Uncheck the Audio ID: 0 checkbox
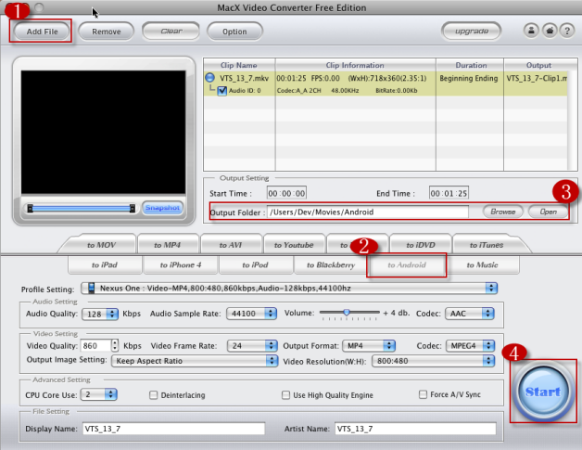The width and height of the screenshot is (582, 450). click(222, 91)
